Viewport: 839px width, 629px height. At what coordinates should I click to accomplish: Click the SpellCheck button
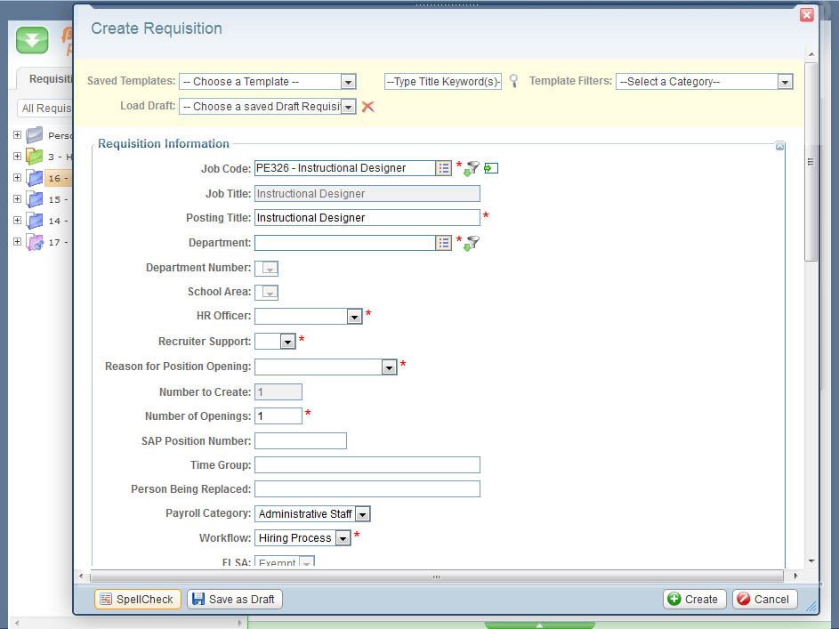click(138, 600)
